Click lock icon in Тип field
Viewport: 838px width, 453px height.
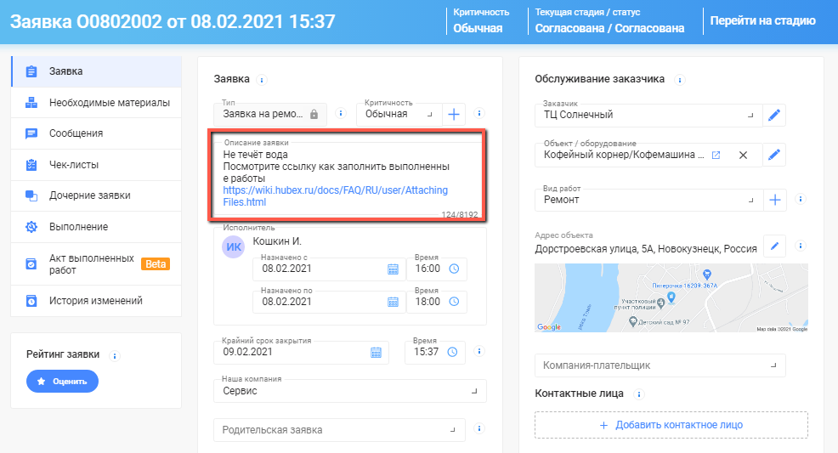[314, 115]
